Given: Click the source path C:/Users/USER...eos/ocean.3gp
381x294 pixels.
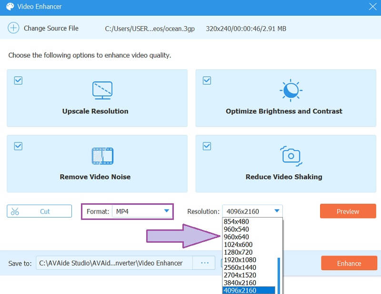Looking at the screenshot, I should coord(150,28).
